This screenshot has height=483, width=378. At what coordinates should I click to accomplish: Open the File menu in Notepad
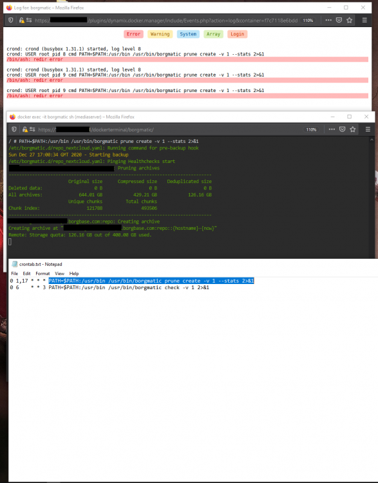14,274
